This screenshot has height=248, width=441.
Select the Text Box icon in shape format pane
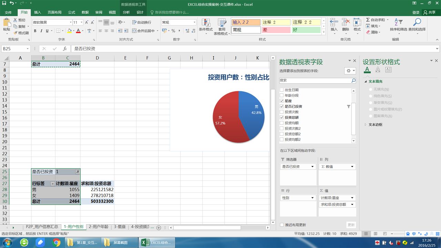pos(388,70)
